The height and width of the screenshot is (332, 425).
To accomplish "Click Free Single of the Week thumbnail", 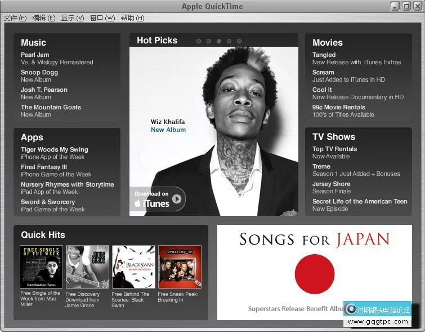I will click(x=41, y=267).
